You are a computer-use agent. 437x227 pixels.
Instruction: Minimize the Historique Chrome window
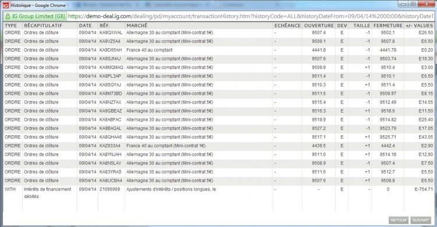click(x=403, y=3)
